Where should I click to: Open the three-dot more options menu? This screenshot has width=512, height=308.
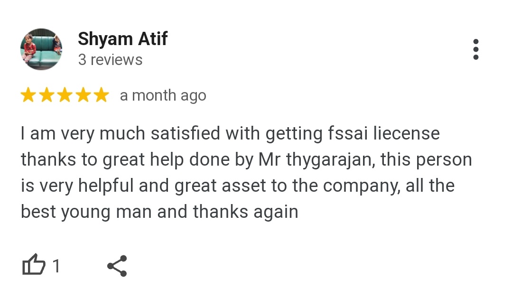pos(476,49)
